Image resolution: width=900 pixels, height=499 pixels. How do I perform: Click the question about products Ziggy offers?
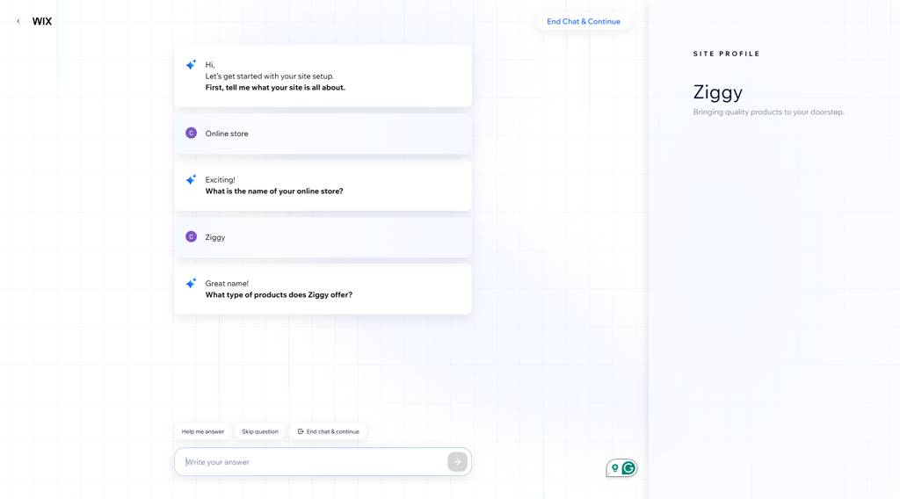279,295
